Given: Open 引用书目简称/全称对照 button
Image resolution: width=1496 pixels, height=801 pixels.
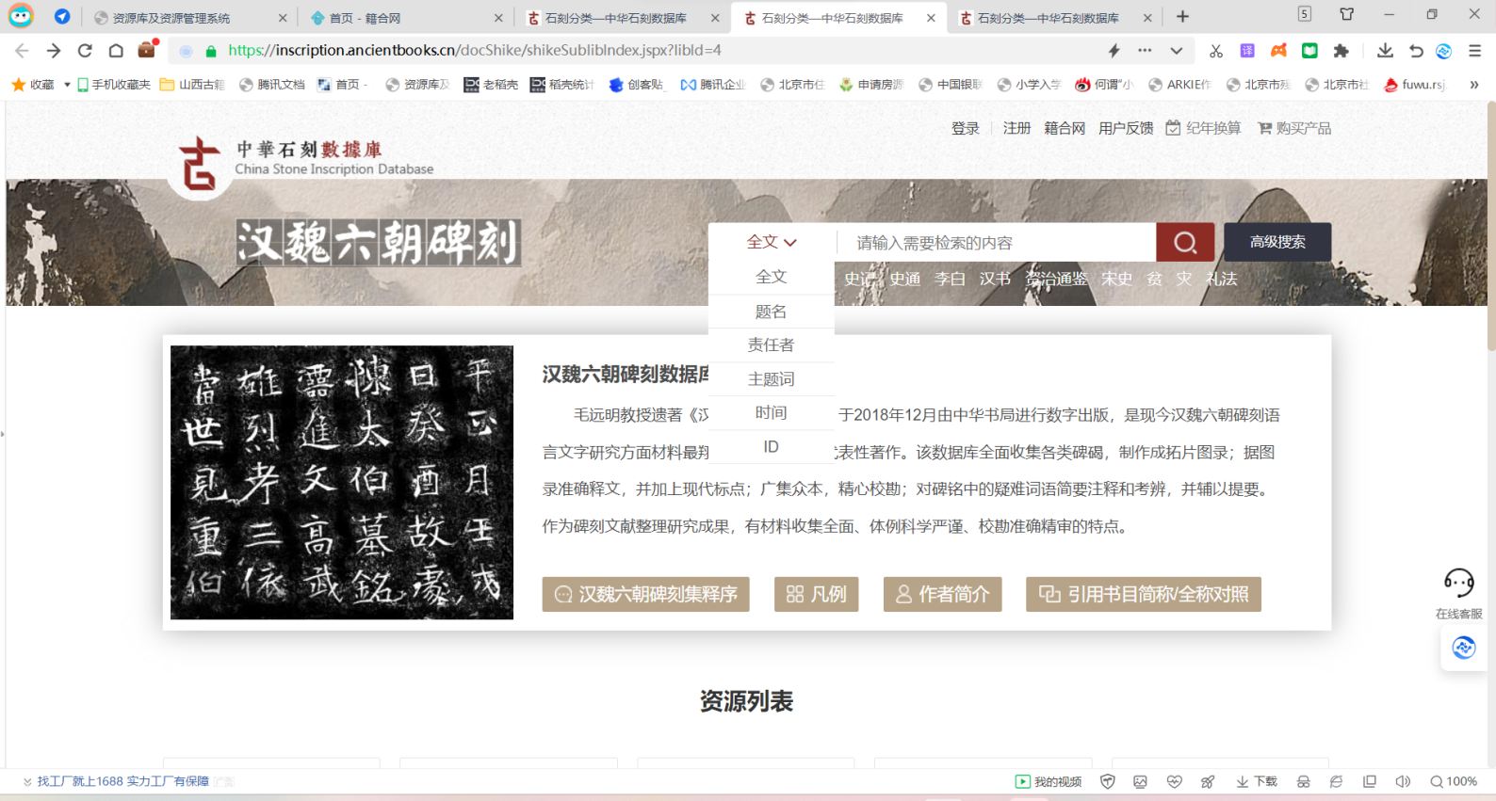Looking at the screenshot, I should 1144,594.
